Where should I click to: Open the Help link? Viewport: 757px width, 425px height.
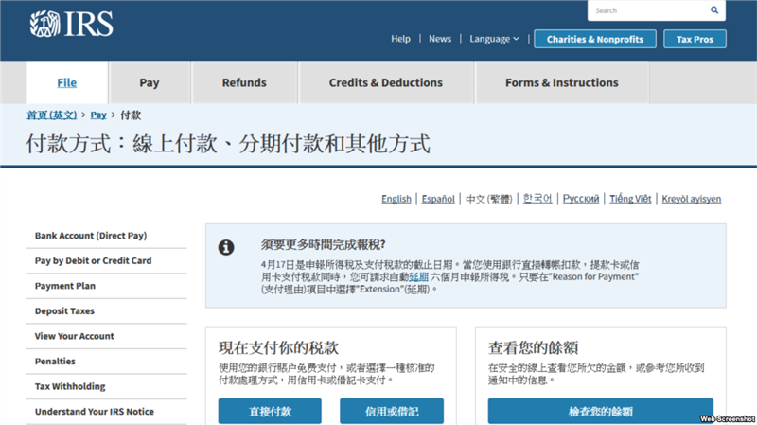click(400, 39)
